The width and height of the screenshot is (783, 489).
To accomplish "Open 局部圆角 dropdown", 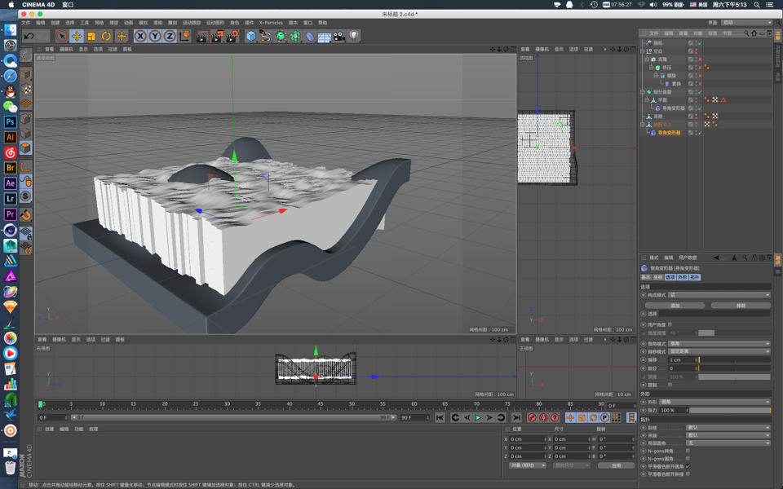I will 728,443.
